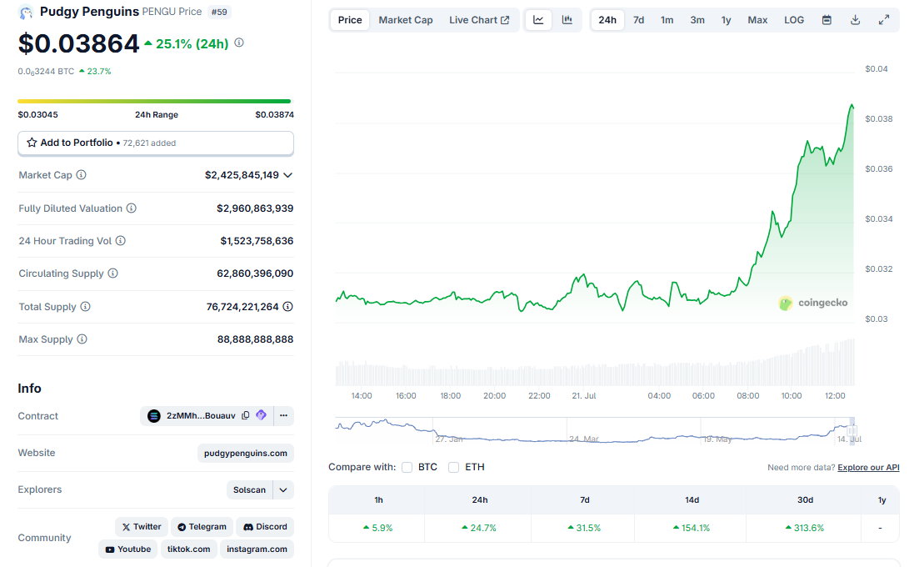Select the 1m time range

click(x=667, y=20)
